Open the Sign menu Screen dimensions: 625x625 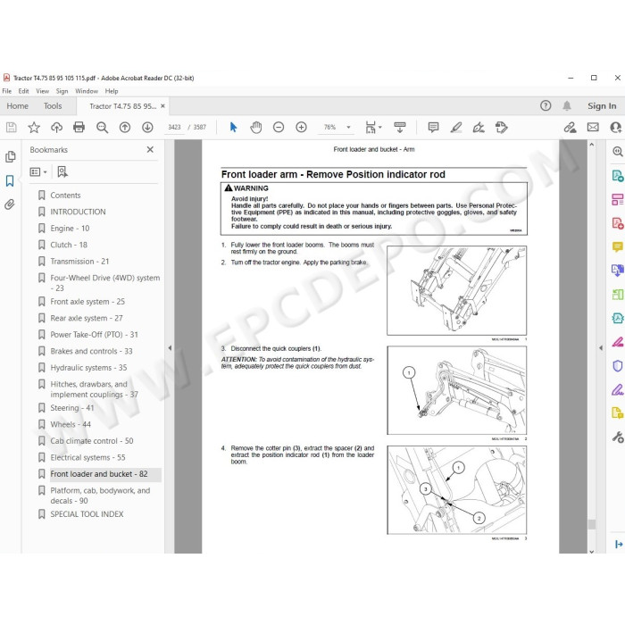pos(62,91)
